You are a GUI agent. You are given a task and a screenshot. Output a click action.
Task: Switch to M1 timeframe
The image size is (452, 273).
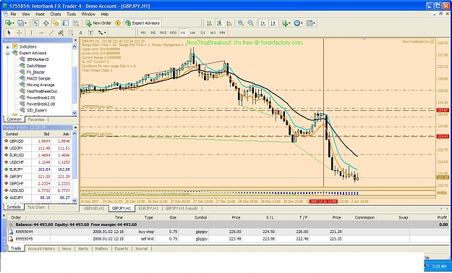(143, 33)
